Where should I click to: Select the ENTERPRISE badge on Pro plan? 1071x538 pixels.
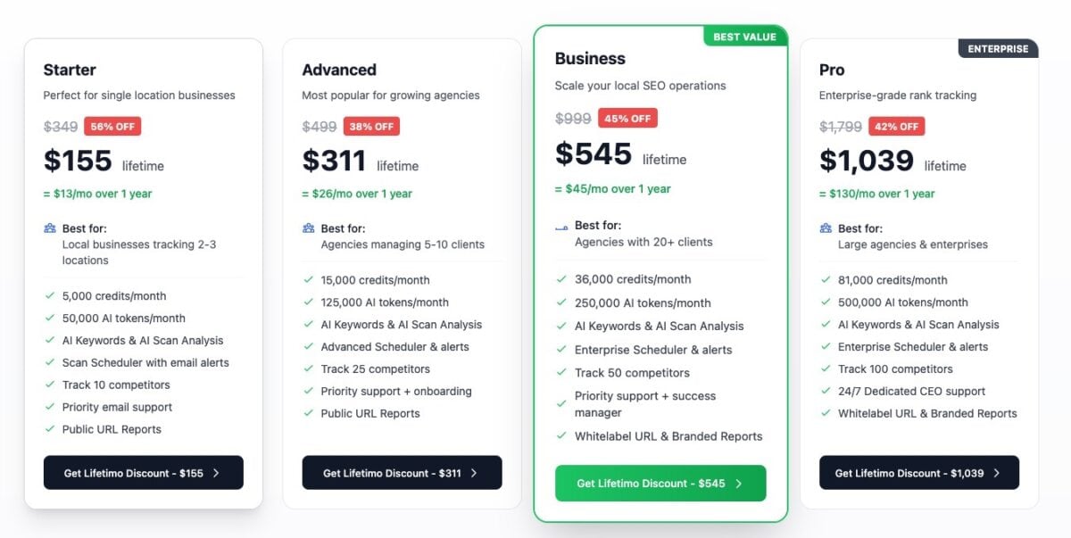point(998,49)
